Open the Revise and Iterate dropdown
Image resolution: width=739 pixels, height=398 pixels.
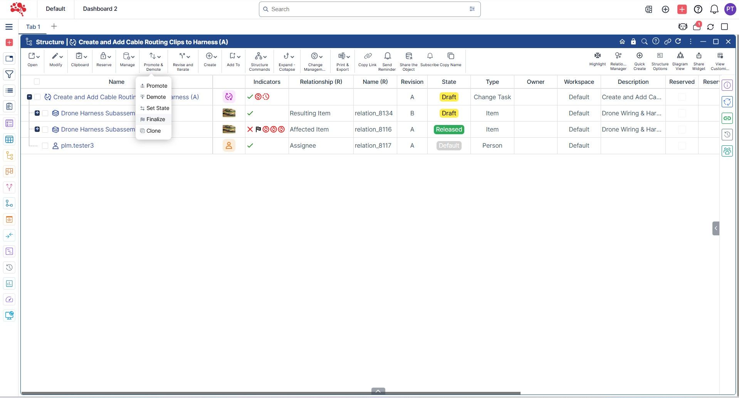click(x=183, y=57)
